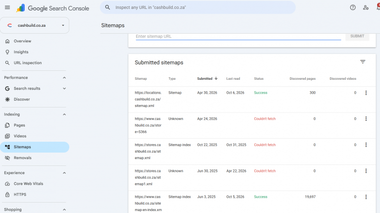Click Couldn't fetch status for Apr 24, 2026 row
This screenshot has width=380, height=213.
click(x=265, y=118)
